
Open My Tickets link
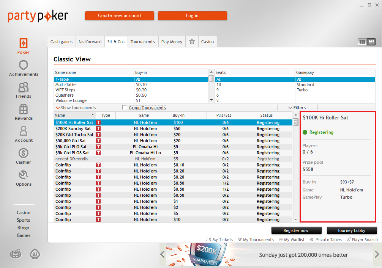(219, 240)
